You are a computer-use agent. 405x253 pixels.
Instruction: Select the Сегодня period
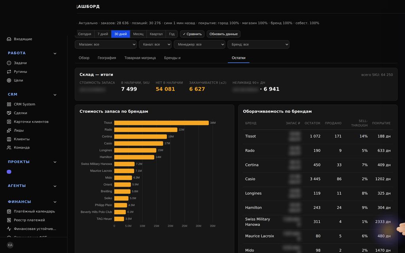click(x=85, y=34)
